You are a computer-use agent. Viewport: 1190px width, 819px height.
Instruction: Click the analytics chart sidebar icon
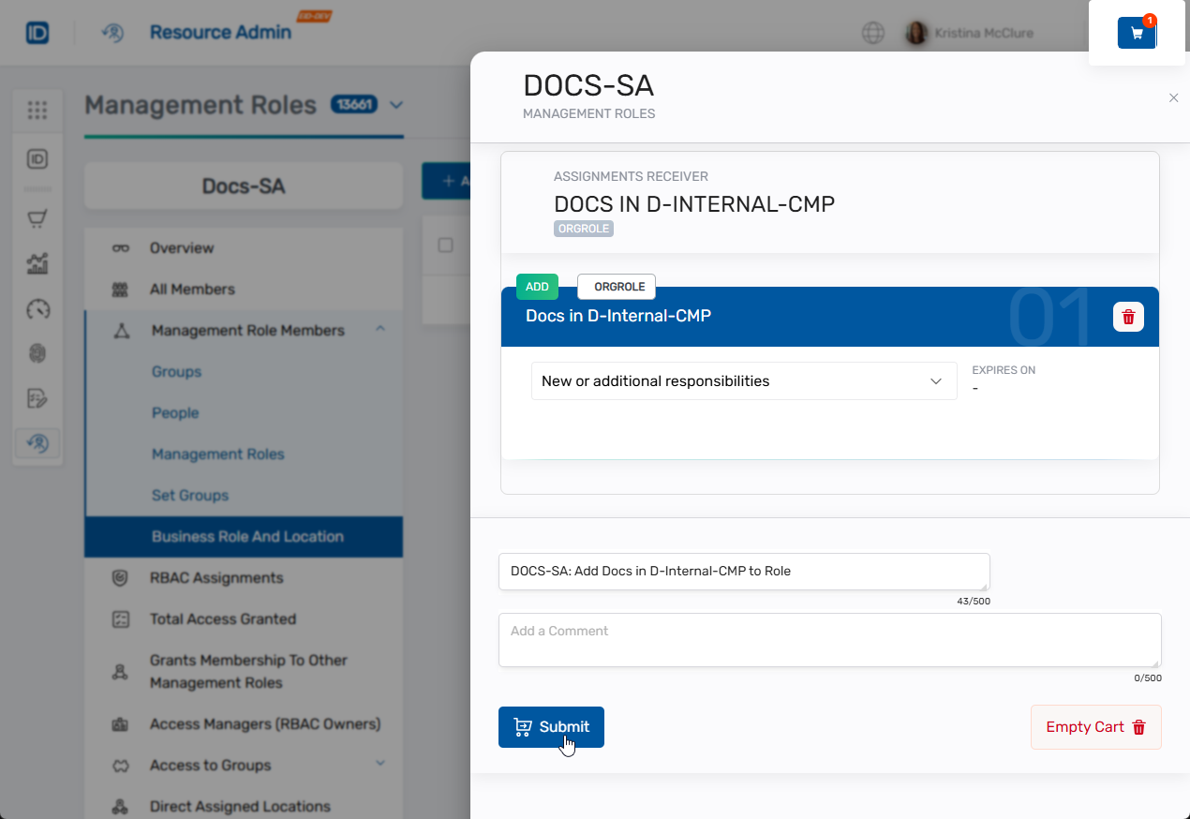[37, 264]
